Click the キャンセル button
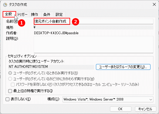The width and height of the screenshot is (159, 114). pos(146,109)
